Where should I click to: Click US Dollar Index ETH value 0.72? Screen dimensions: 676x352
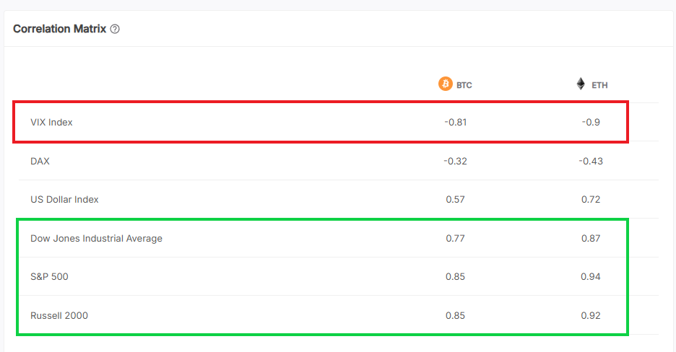pyautogui.click(x=590, y=199)
